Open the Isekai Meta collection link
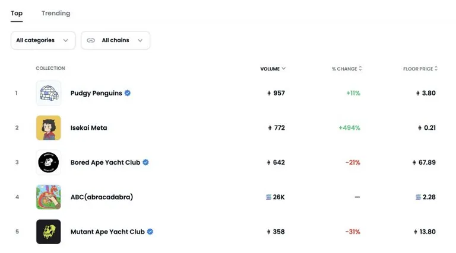This screenshot has height=253, width=456. click(88, 128)
